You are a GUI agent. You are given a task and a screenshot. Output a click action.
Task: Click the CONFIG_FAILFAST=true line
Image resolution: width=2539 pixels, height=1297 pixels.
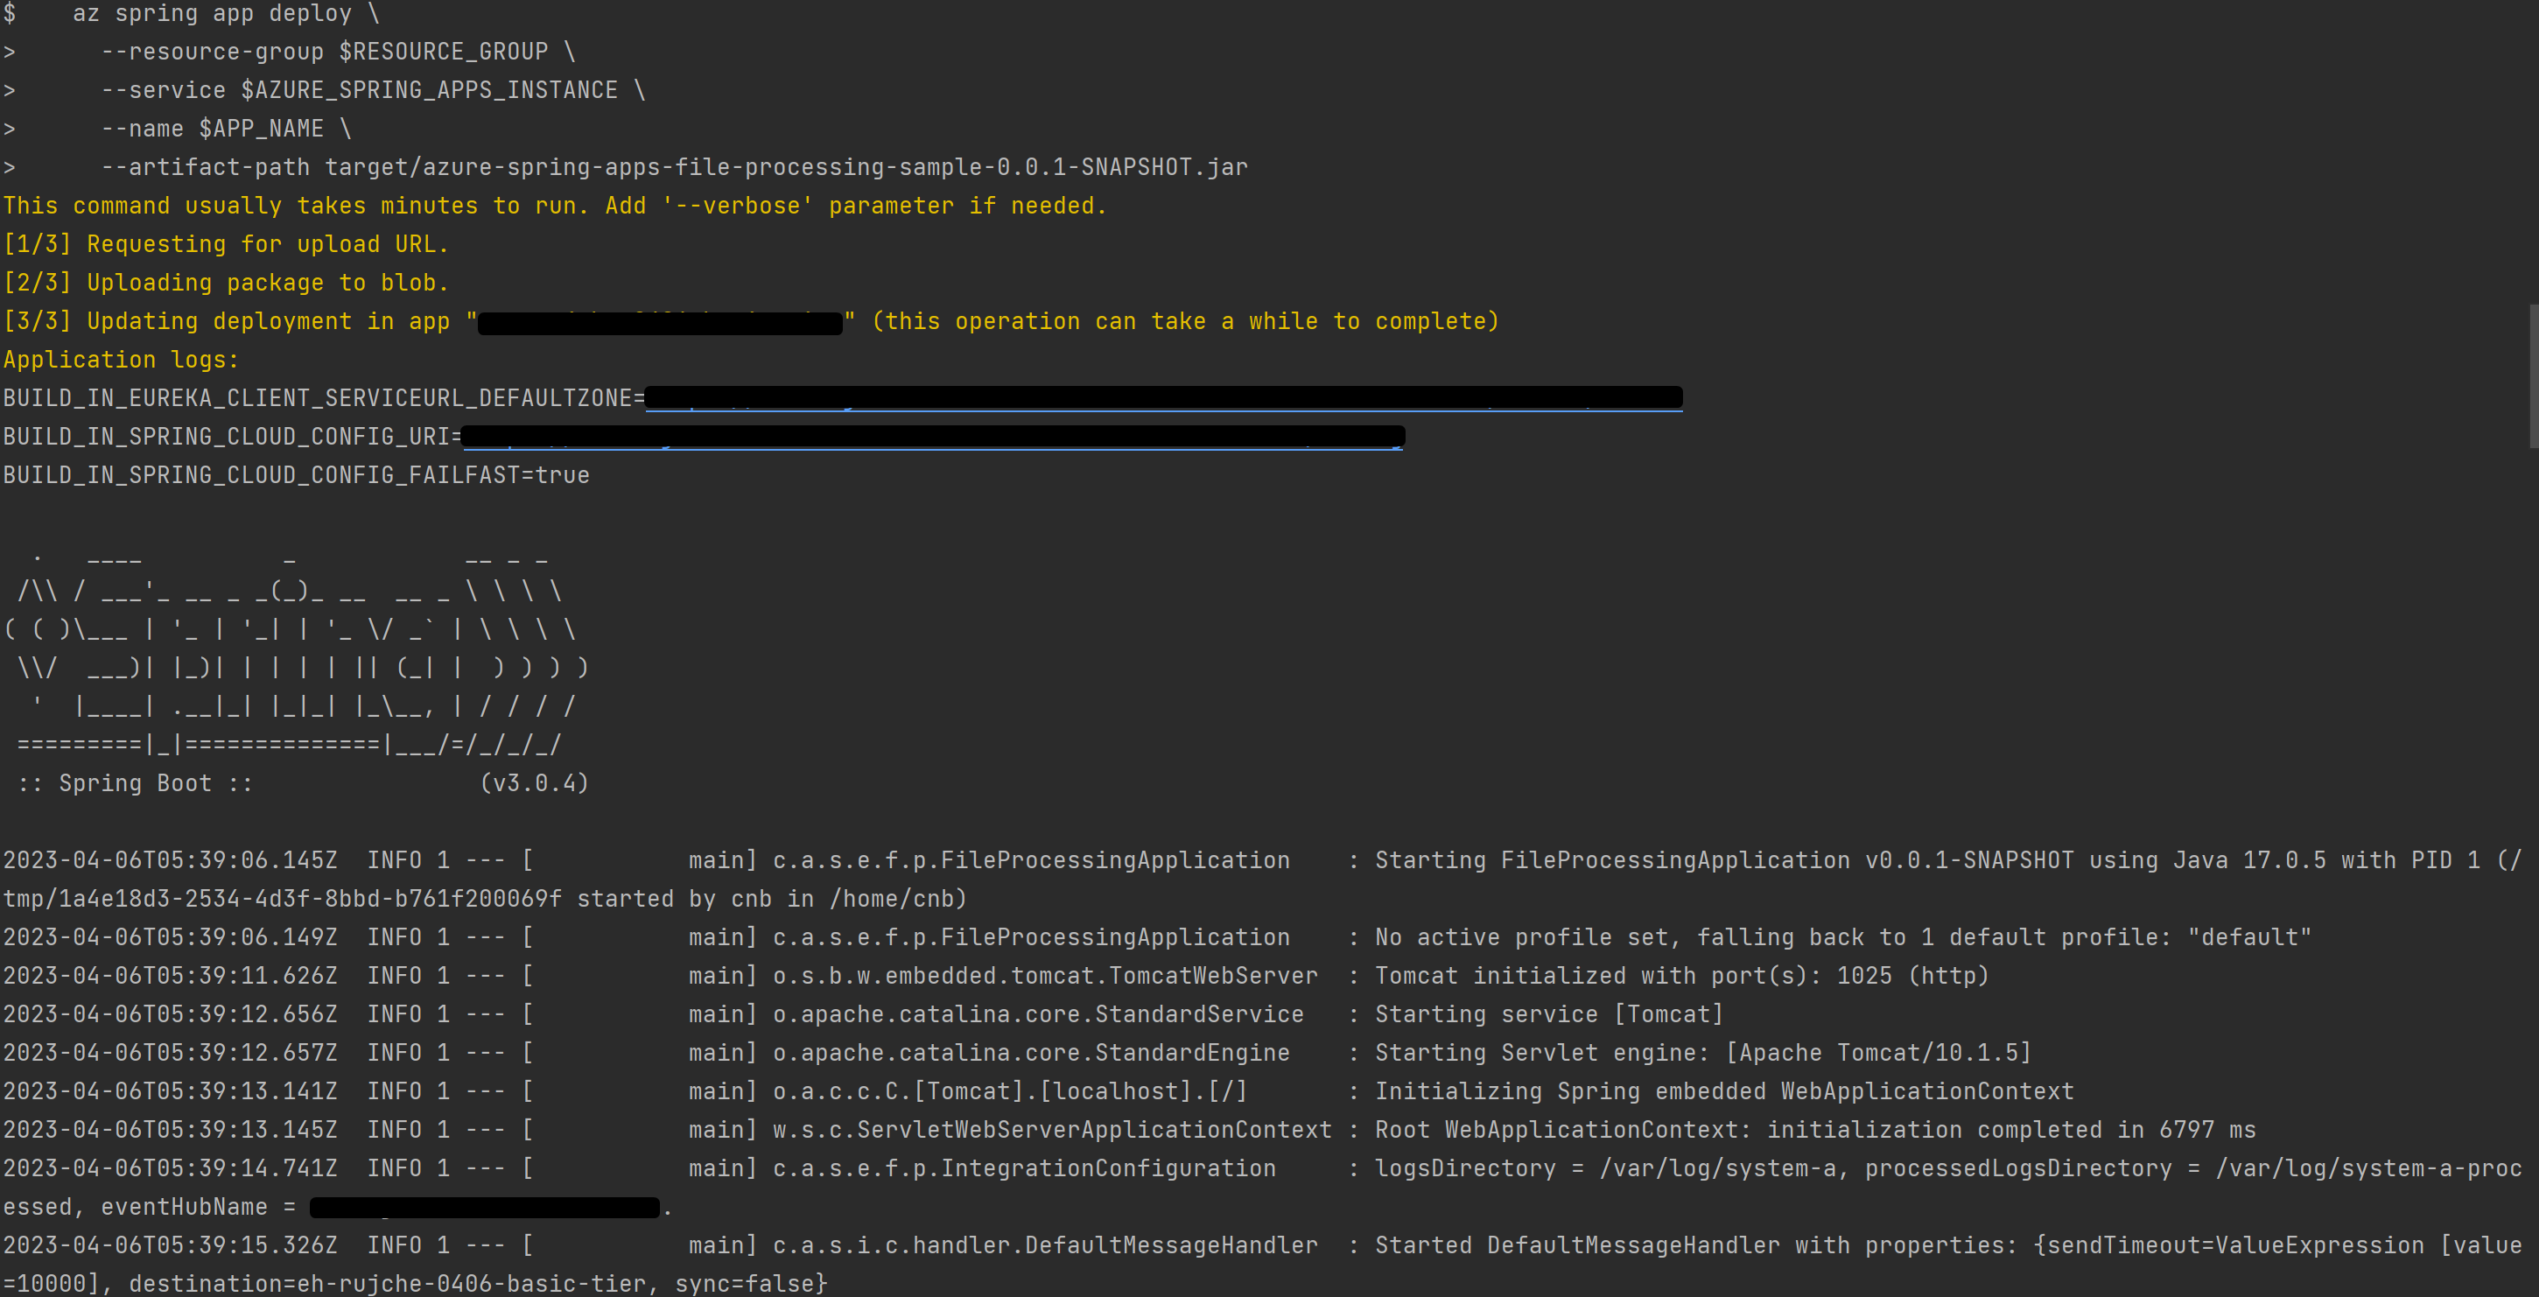(x=296, y=475)
